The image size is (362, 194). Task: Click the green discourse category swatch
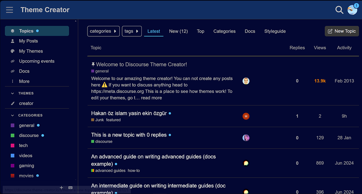click(13, 136)
